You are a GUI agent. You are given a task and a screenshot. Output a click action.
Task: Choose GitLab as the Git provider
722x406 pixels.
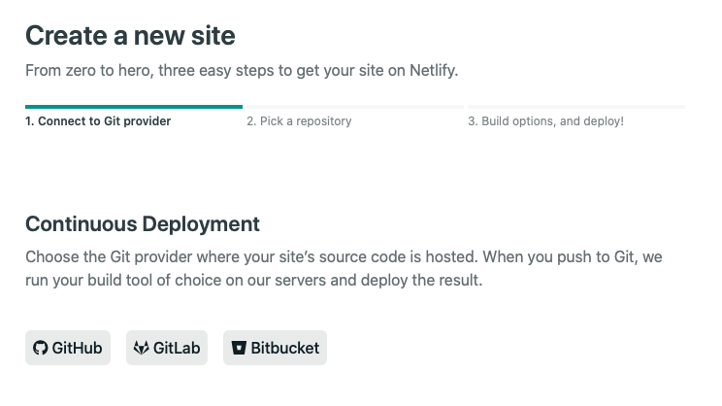167,348
